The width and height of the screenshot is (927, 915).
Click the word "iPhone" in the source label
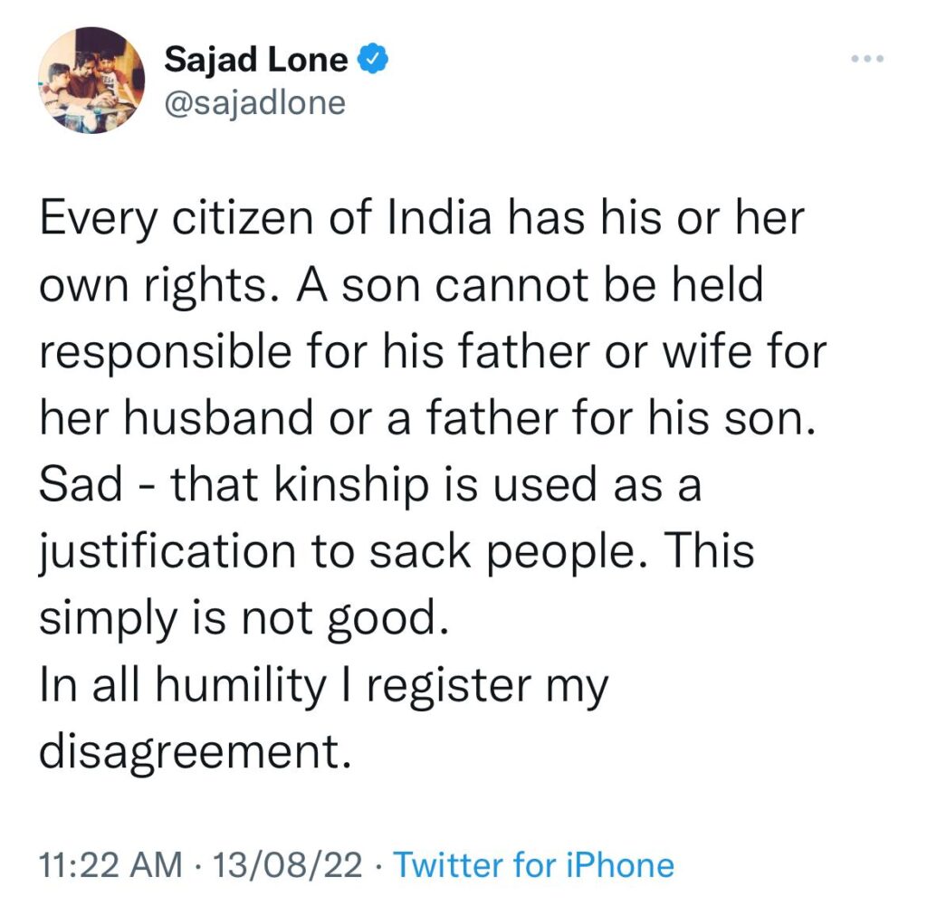pos(620,865)
